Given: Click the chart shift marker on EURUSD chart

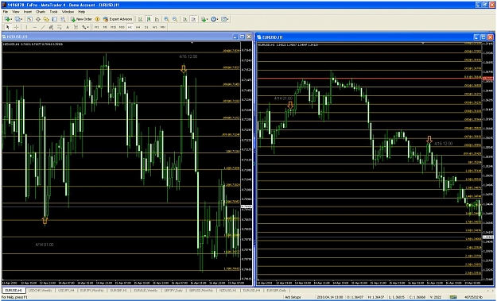Looking at the screenshot, I should click(423, 43).
